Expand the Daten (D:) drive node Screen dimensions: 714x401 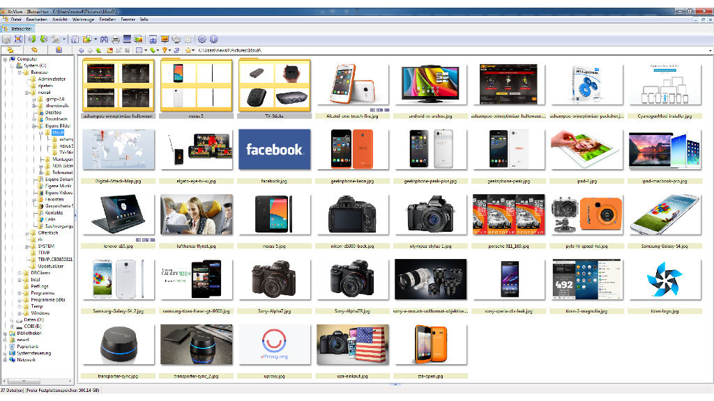click(x=13, y=320)
